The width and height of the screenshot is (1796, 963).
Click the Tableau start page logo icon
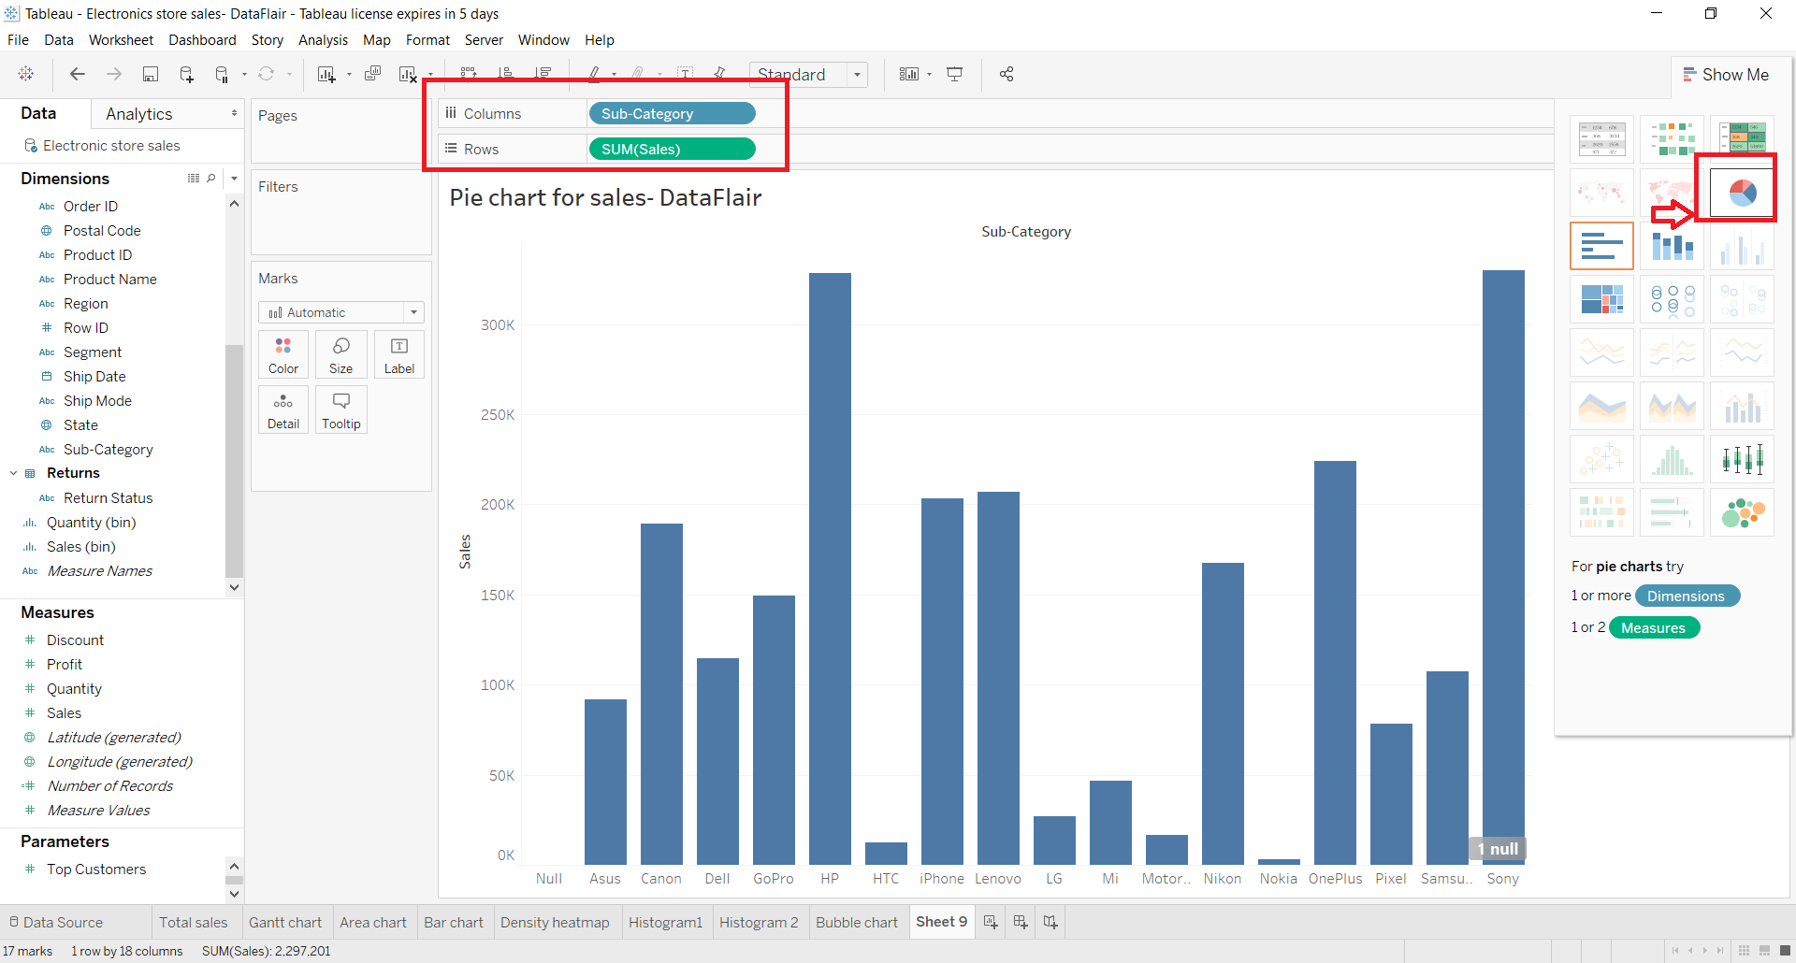tap(26, 74)
